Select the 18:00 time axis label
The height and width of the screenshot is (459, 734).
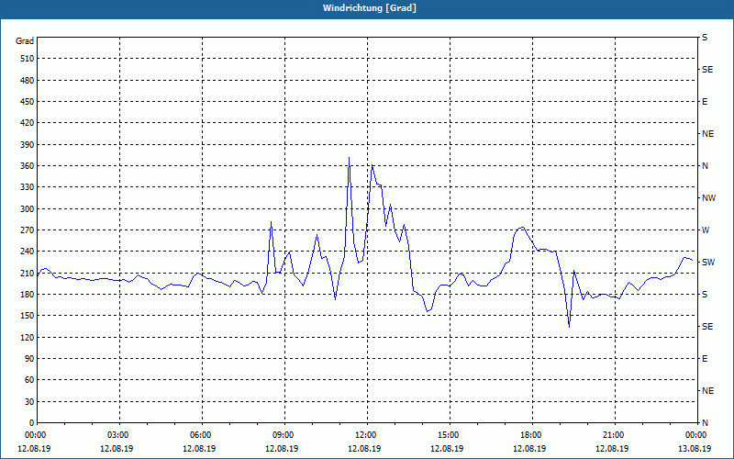(532, 435)
